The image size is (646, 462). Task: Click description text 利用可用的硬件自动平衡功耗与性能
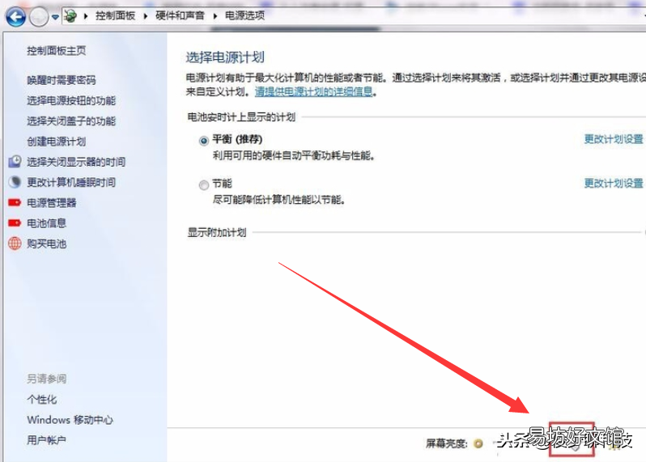tap(293, 156)
